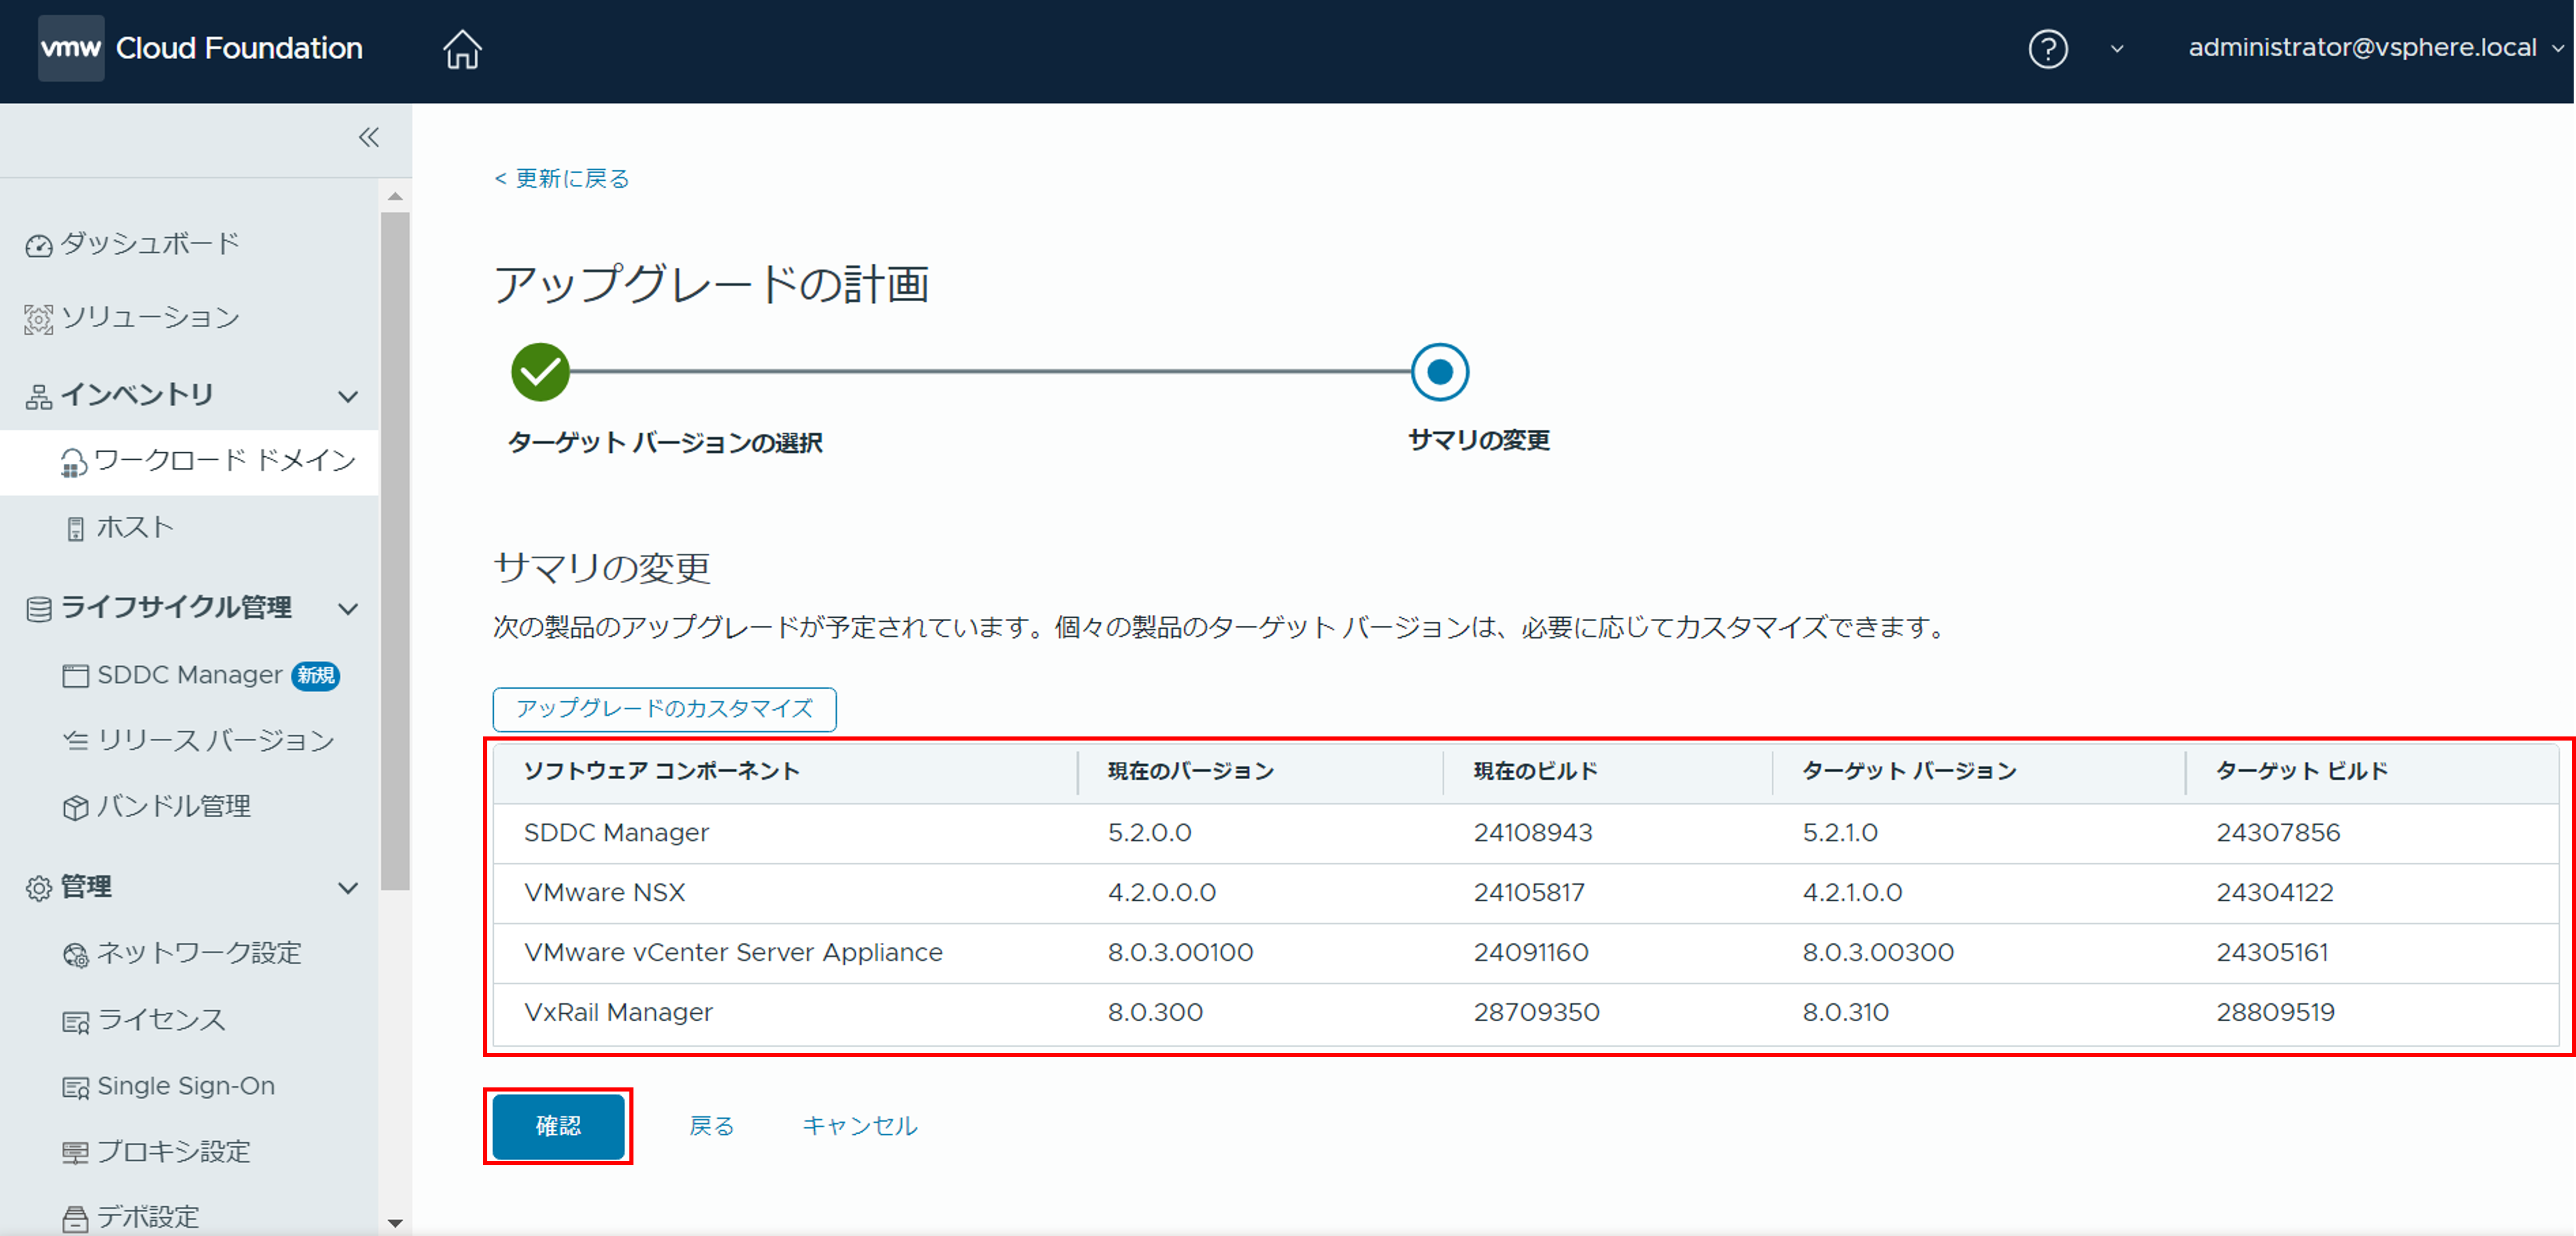The width and height of the screenshot is (2576, 1236).
Task: Click current version 8.0.3.00100 cell
Action: [1180, 953]
